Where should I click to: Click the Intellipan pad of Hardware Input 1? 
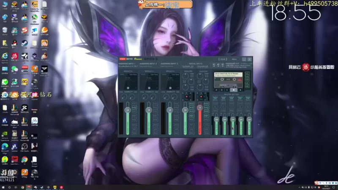coord(128,81)
